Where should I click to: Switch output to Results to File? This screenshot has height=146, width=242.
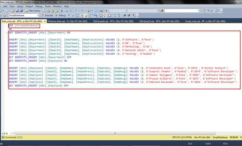click(110, 15)
